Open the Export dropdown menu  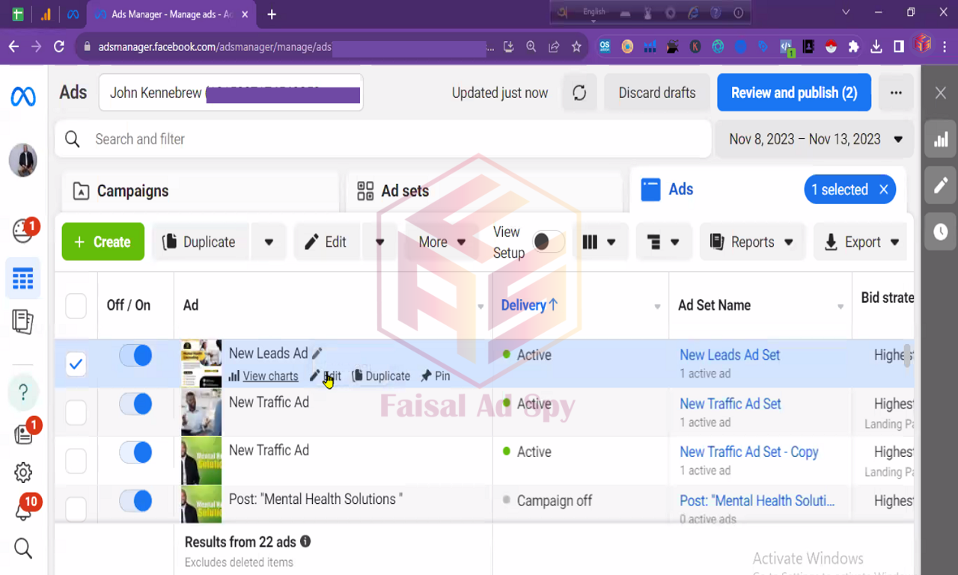(862, 242)
